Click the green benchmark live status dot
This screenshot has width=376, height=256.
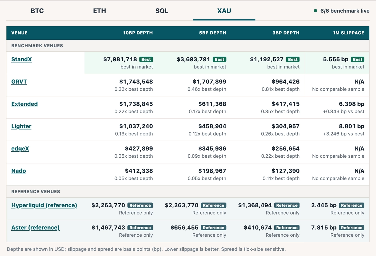coord(315,11)
